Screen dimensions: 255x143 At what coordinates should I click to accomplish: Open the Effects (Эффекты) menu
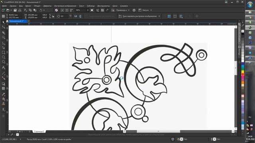47,6
